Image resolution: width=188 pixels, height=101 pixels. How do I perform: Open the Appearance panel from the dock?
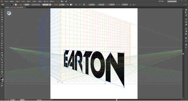[x=186, y=38]
